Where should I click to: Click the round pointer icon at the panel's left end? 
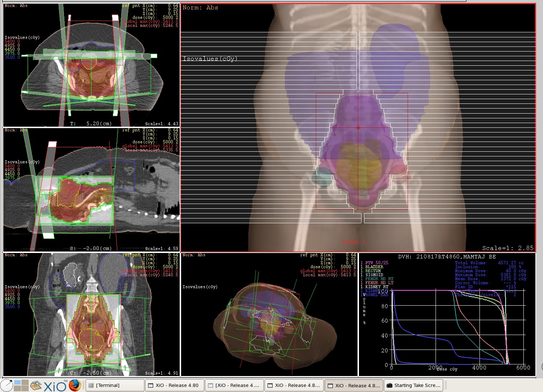coord(7,385)
